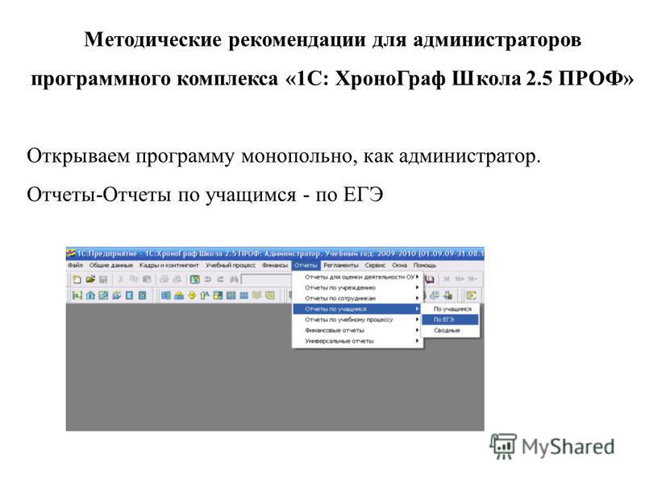Image resolution: width=645 pixels, height=483 pixels.
Task: Expand arrow beside Универсальные отчеты
Action: (x=418, y=341)
